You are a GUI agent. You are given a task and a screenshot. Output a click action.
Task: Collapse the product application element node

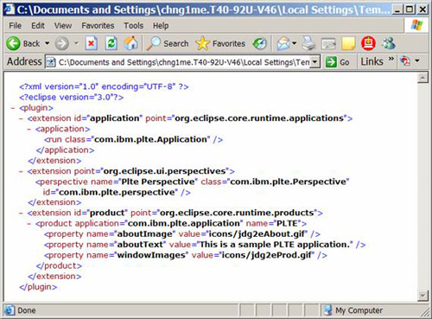point(29,224)
